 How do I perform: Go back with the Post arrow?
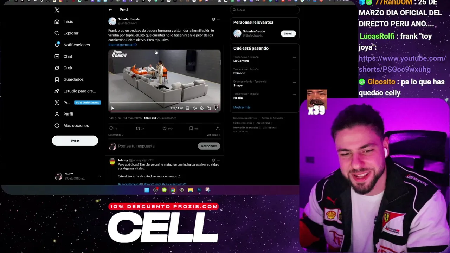click(110, 10)
